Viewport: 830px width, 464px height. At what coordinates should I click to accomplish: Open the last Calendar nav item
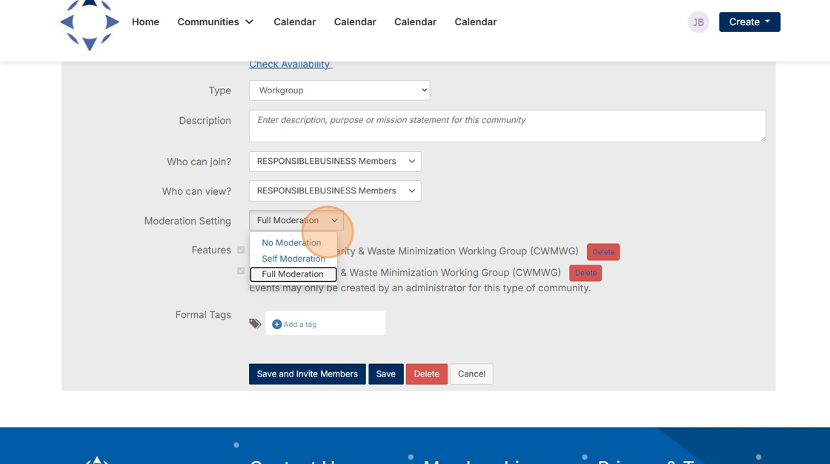pyautogui.click(x=476, y=21)
